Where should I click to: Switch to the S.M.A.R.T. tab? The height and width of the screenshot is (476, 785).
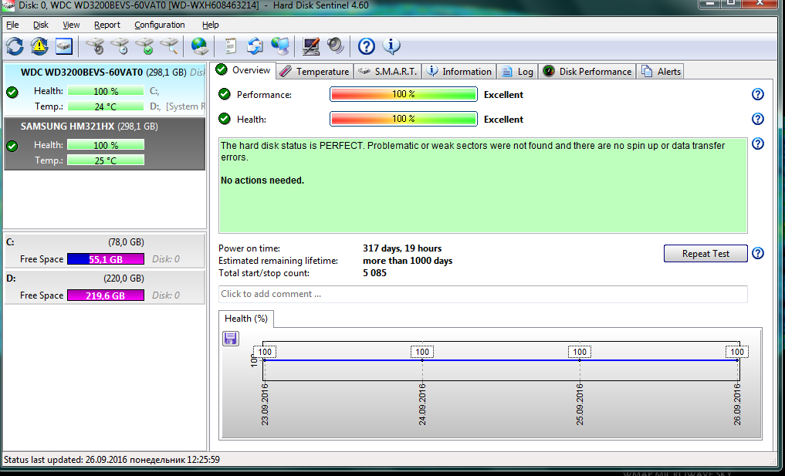point(388,71)
